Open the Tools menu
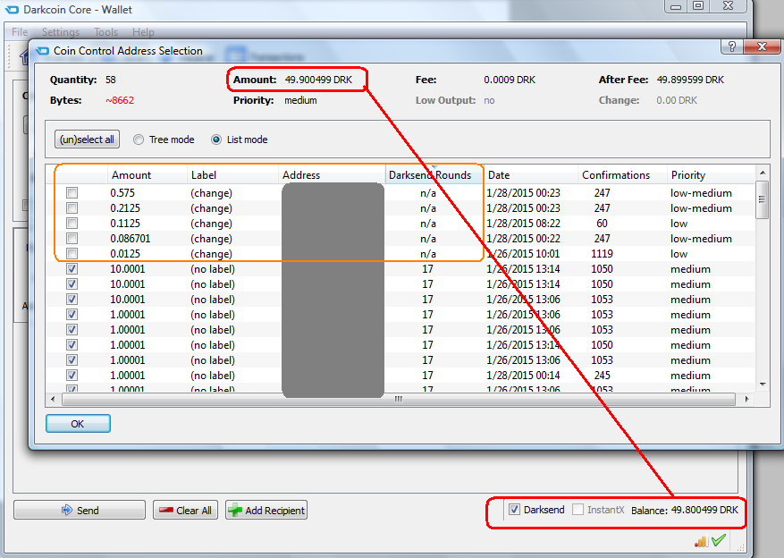 point(106,32)
